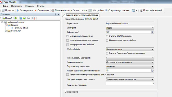Screen dimensions: 172x97
Task: Decrease Таймаут with down arrow
Action: pyautogui.click(x=153, y=33)
